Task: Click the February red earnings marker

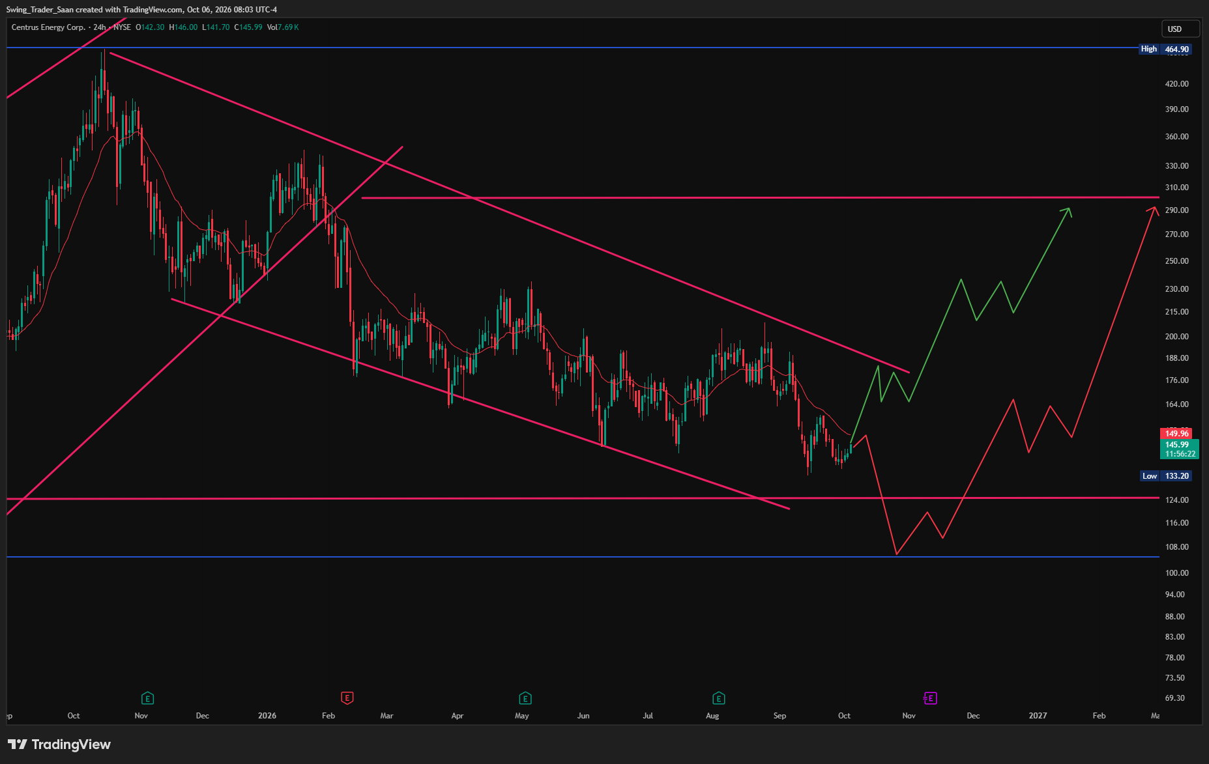Action: [347, 698]
